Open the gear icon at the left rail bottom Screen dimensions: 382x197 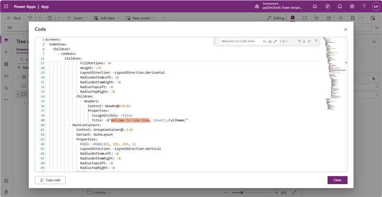6,181
